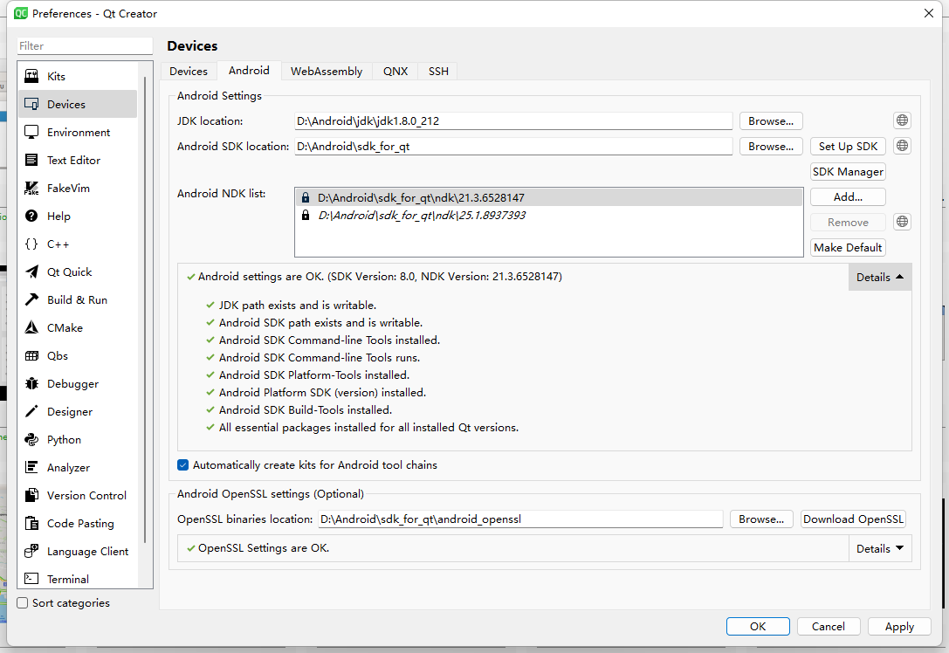Viewport: 949px width, 653px height.
Task: Click lock icon of NDK 25.1.8937393
Action: pyautogui.click(x=306, y=216)
